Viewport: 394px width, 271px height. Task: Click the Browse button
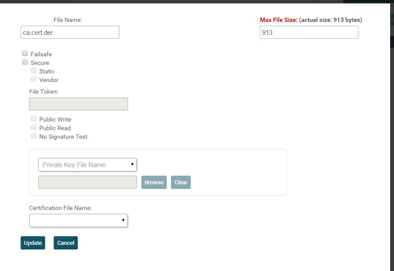pyautogui.click(x=154, y=183)
